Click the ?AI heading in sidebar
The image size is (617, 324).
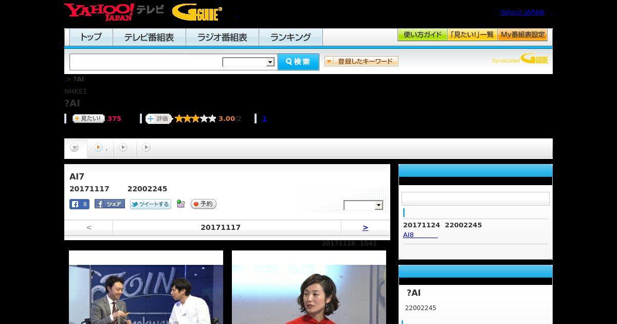pyautogui.click(x=413, y=293)
